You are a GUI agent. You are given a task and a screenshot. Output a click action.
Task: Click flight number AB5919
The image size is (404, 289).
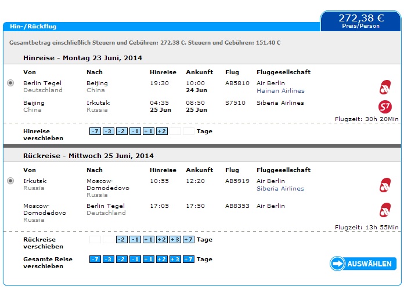click(x=237, y=181)
